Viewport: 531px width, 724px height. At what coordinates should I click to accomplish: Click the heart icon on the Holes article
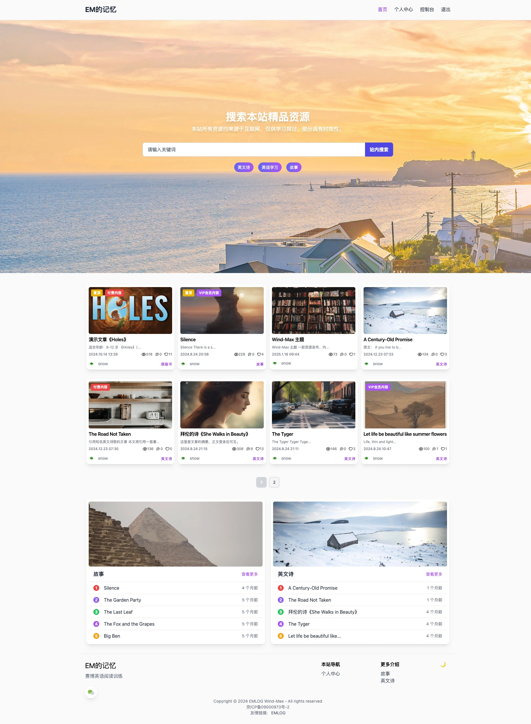coord(166,354)
